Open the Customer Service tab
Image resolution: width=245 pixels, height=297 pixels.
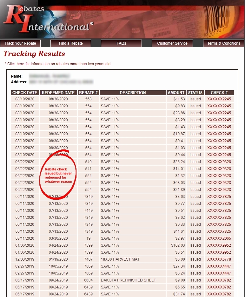pos(172,43)
